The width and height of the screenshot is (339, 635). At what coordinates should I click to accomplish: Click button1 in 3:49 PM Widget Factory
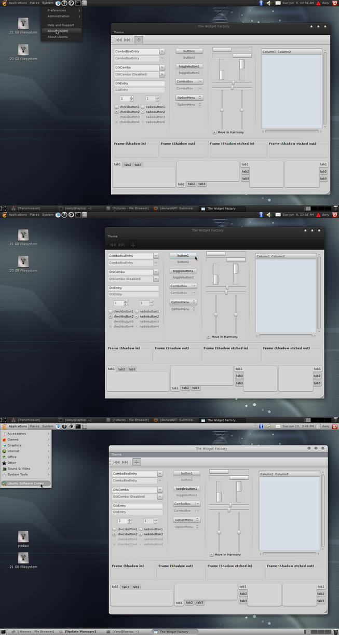(x=186, y=473)
